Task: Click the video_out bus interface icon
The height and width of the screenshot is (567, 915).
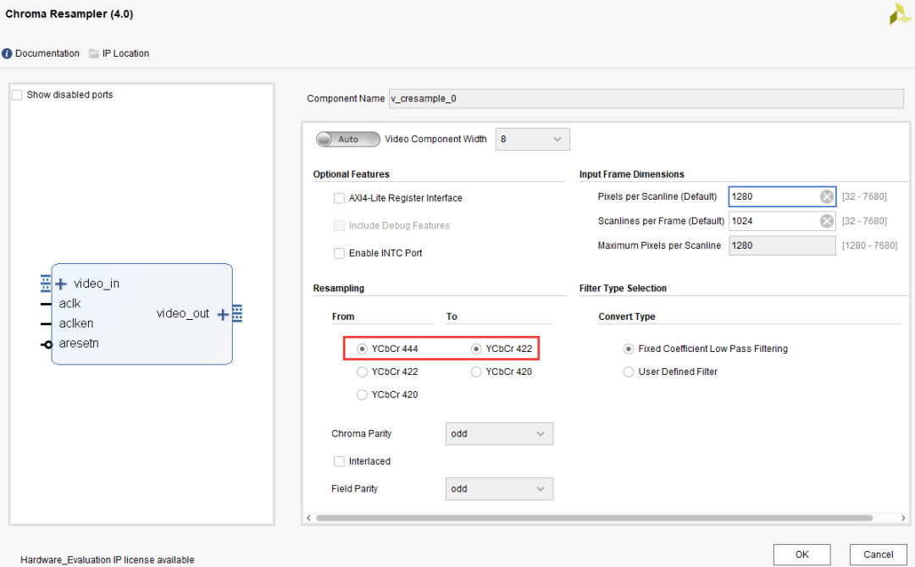Action: [x=237, y=314]
